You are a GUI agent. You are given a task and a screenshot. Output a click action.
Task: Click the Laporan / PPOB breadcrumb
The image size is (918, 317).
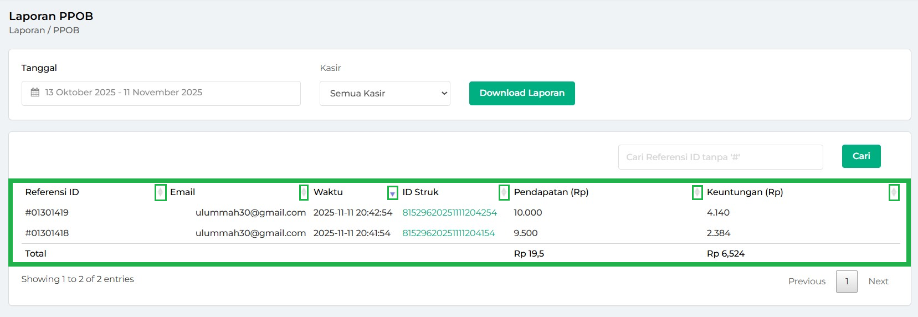(x=44, y=30)
